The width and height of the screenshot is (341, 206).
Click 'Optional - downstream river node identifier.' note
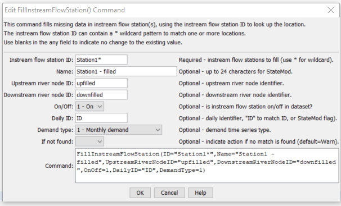235,95
